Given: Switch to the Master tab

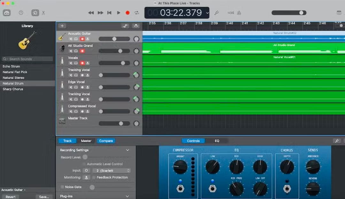Looking at the screenshot, I should [86, 141].
